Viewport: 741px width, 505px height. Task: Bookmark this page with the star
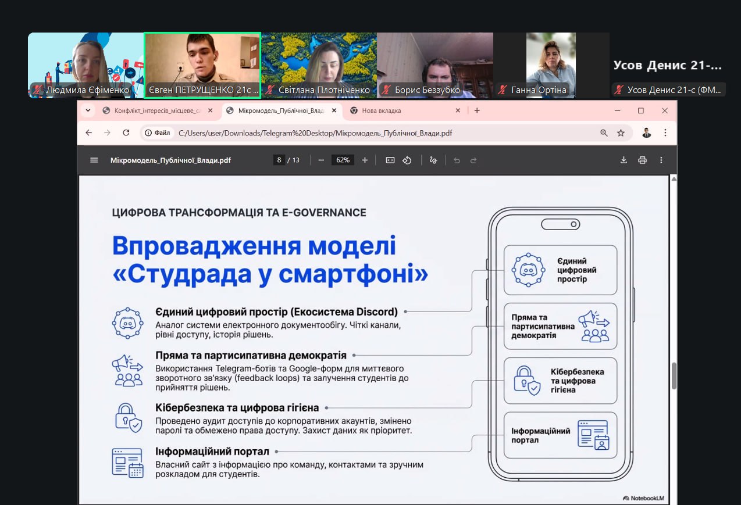pos(621,133)
